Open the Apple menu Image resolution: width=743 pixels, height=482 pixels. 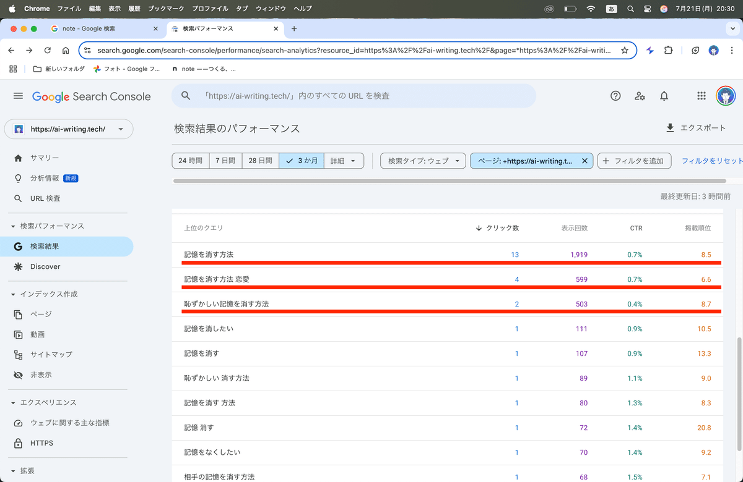[x=11, y=9]
